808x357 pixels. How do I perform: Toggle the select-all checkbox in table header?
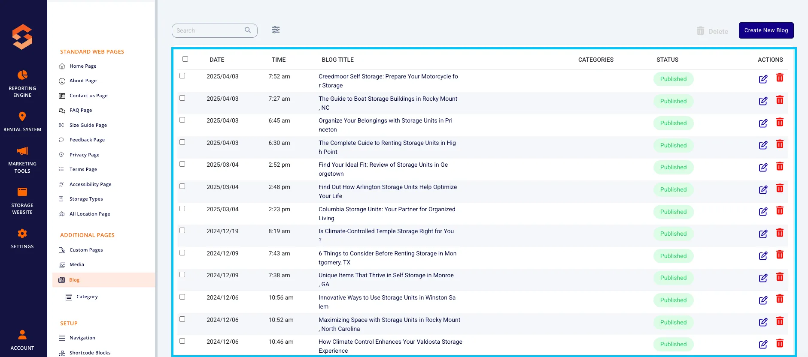click(x=185, y=59)
